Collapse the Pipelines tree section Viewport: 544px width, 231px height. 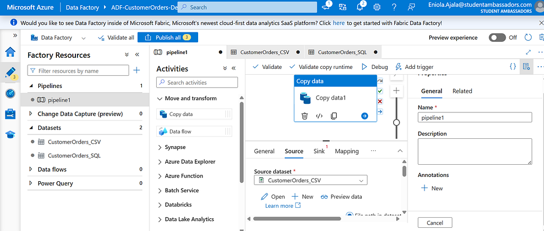coord(31,86)
